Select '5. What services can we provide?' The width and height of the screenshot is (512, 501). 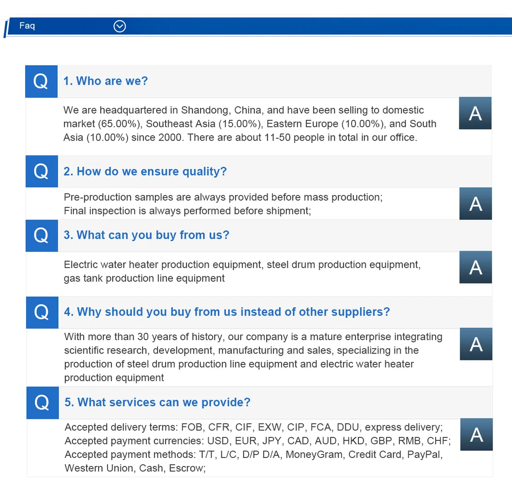pos(157,402)
